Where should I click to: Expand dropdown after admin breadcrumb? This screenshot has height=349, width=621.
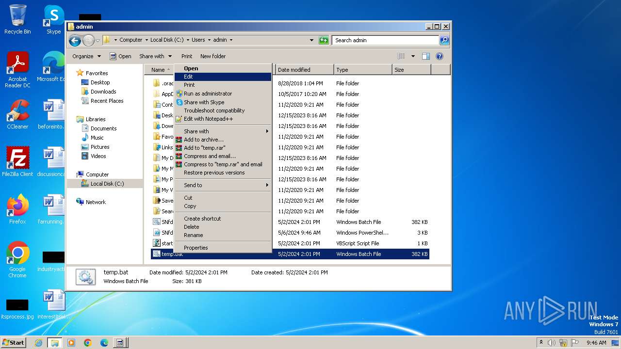point(231,40)
